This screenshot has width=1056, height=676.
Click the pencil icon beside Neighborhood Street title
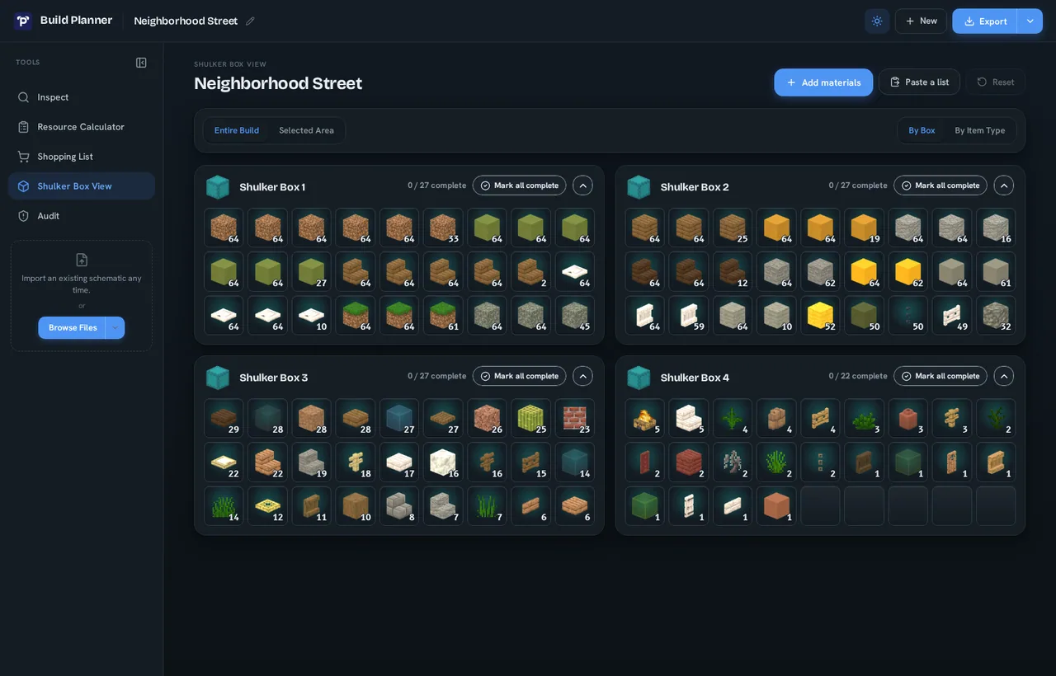pyautogui.click(x=250, y=21)
